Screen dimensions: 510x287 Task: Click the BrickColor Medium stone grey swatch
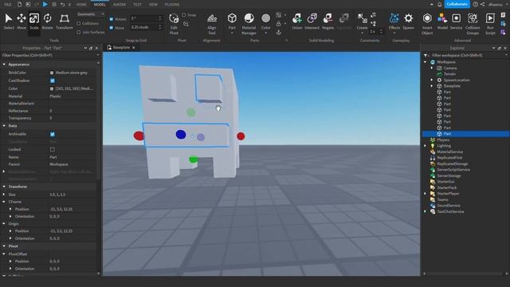52,73
